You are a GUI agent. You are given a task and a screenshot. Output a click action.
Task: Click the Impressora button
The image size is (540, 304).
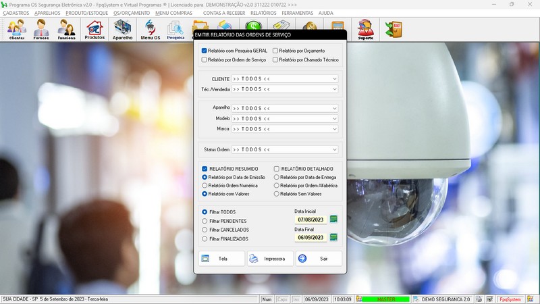271,259
